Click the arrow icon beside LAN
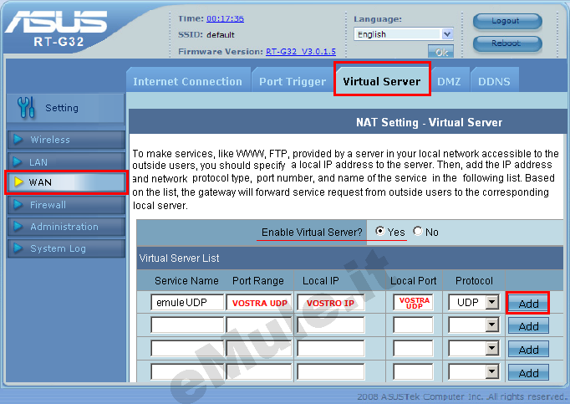The width and height of the screenshot is (570, 404). coord(17,161)
